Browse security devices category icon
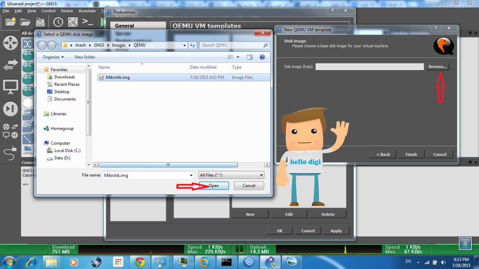Screen dimensions: 479x269 click(10, 108)
